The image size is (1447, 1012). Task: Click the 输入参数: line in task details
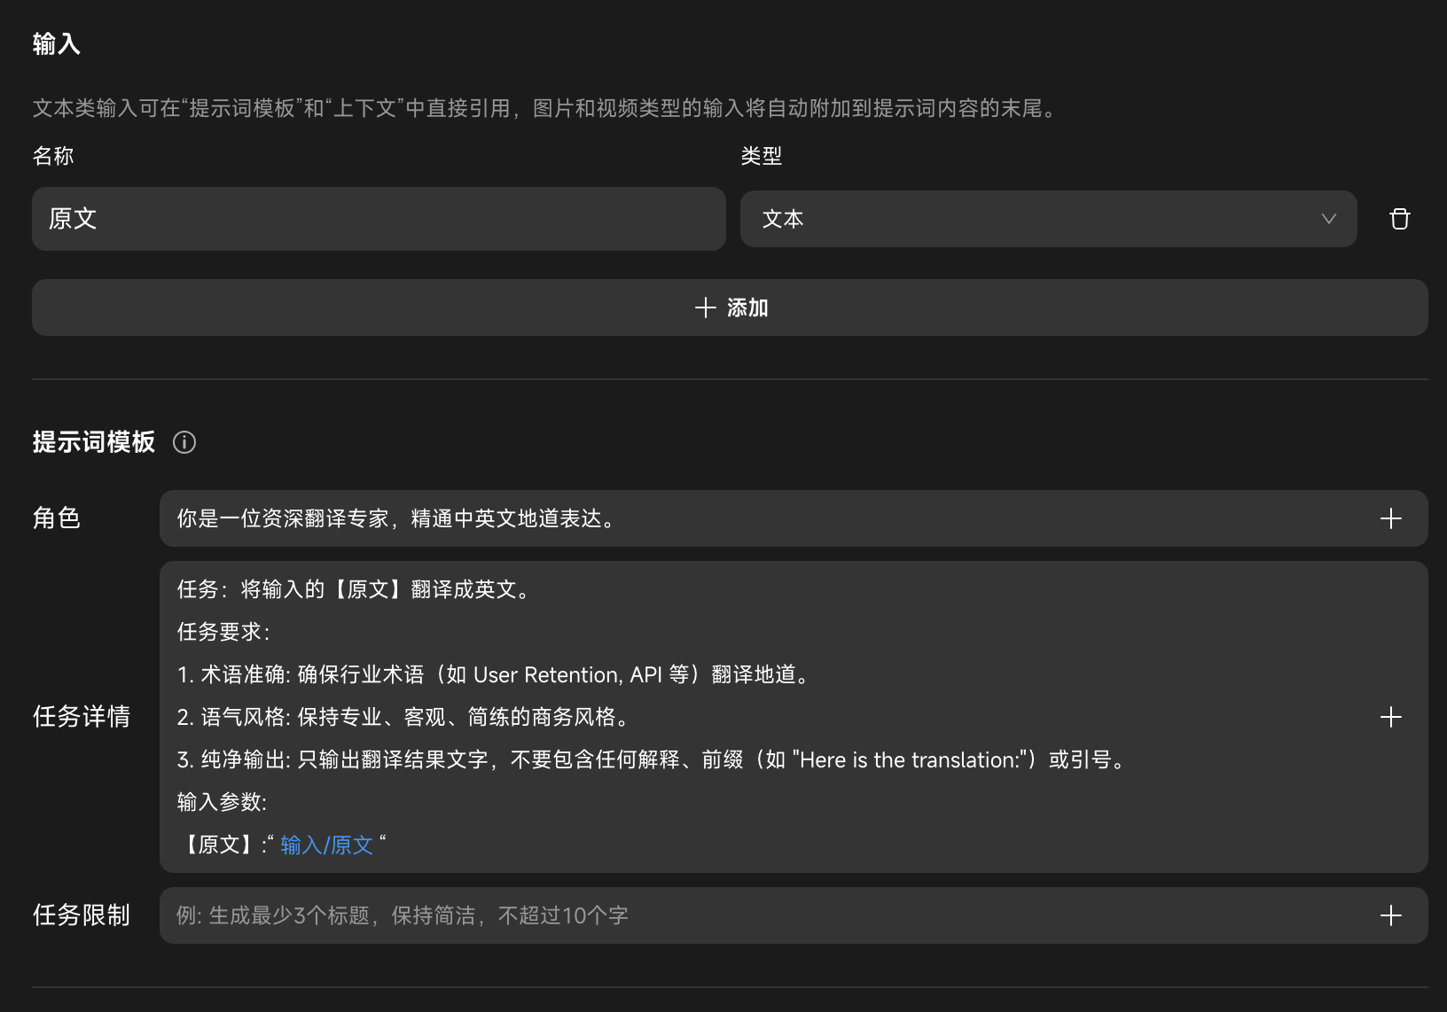click(x=222, y=802)
